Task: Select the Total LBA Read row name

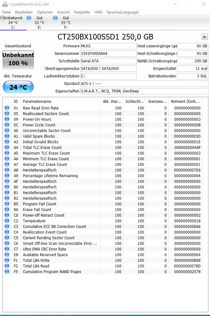Action: coord(36,266)
